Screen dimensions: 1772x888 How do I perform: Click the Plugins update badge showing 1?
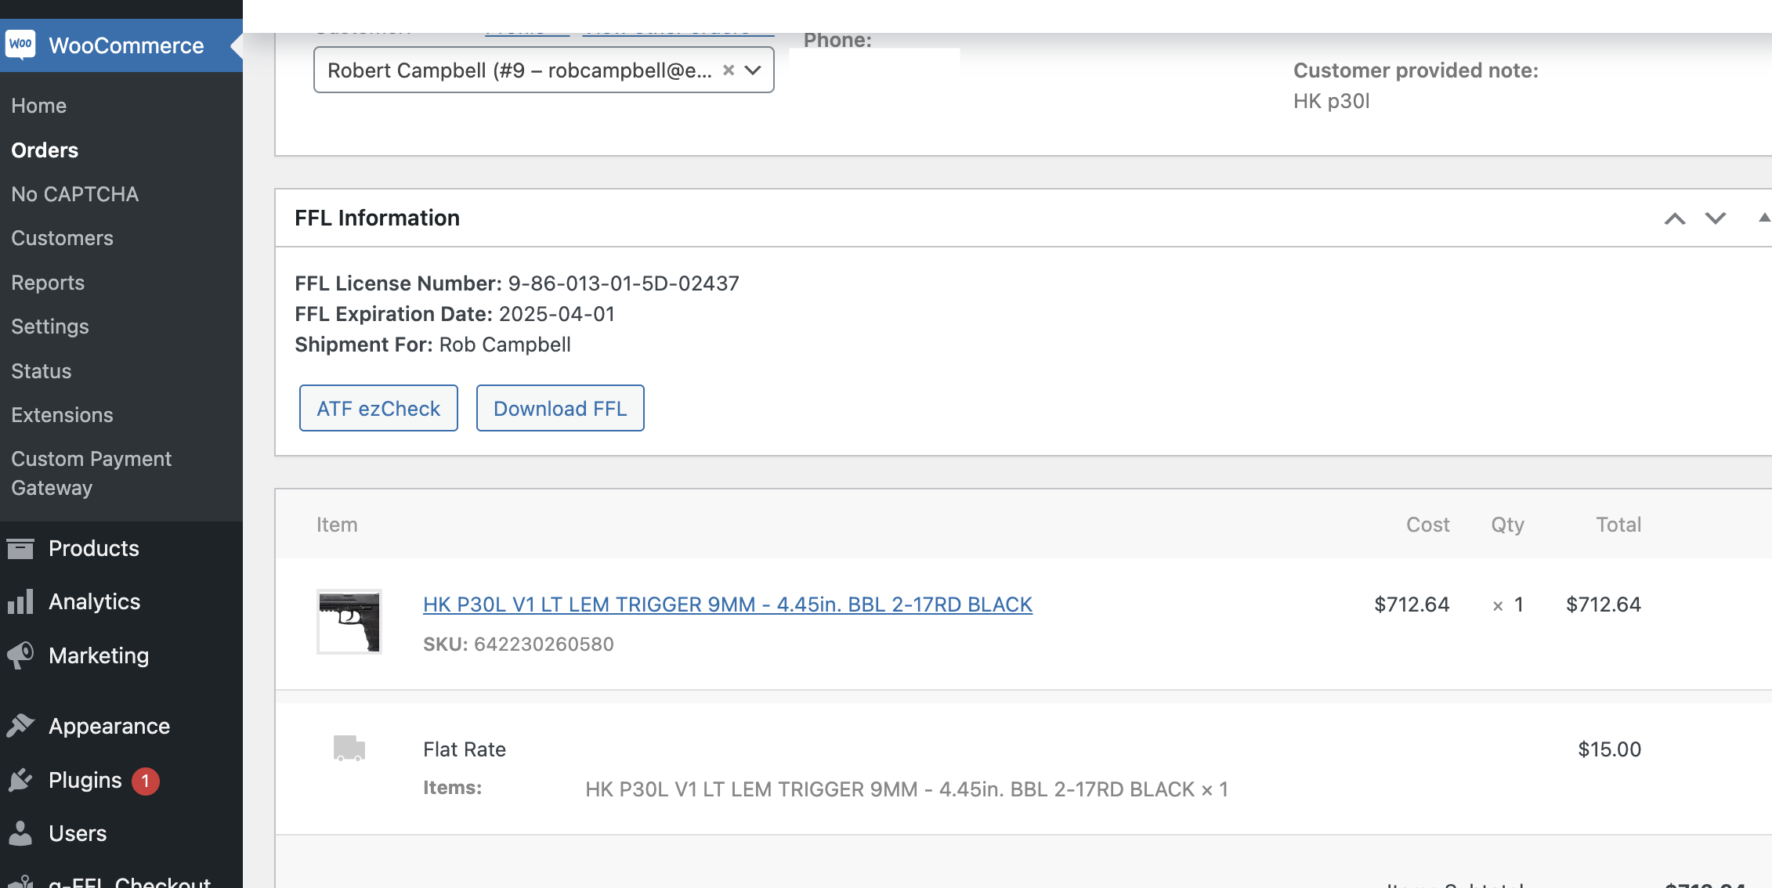[145, 781]
